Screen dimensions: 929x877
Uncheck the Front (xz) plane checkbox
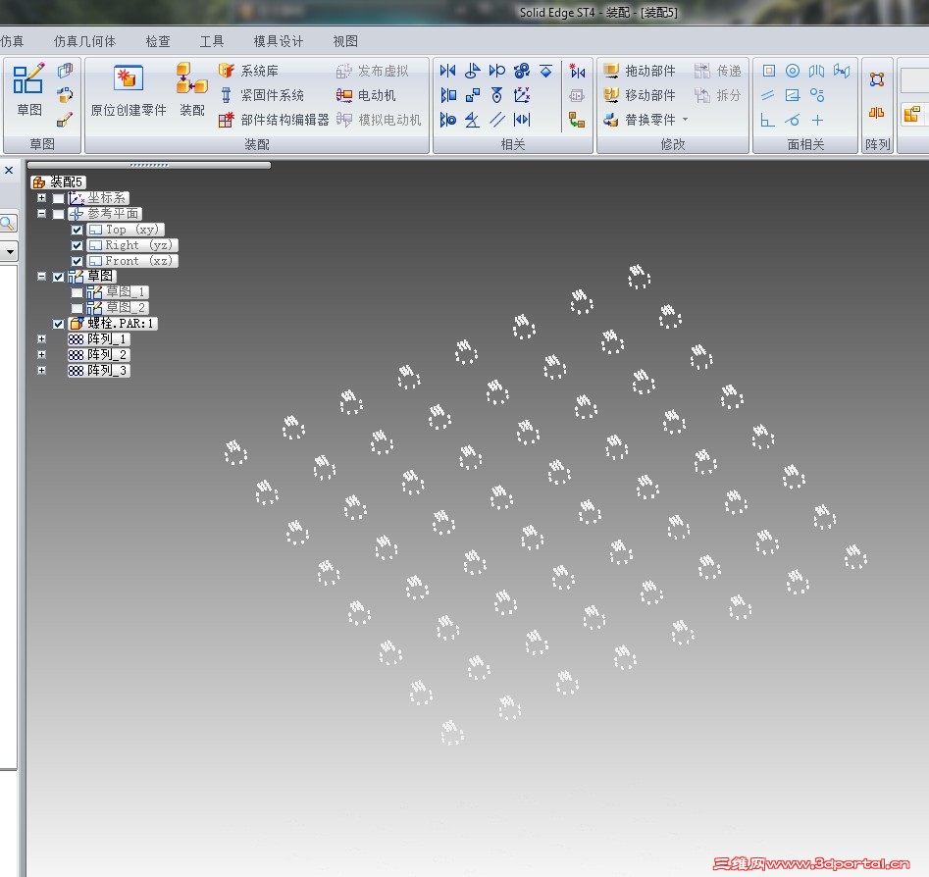point(77,261)
